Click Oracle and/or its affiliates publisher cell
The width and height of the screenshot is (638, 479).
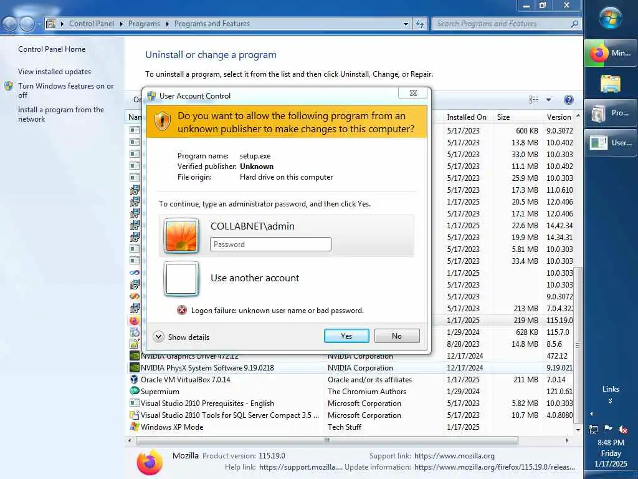[x=369, y=380]
